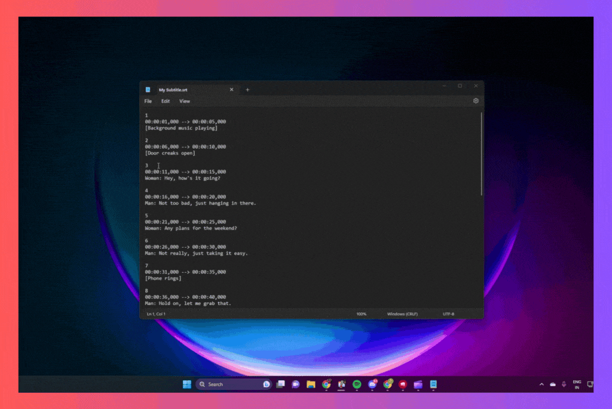Open the OneDrive cloud tray icon
Image resolution: width=612 pixels, height=409 pixels.
pos(553,385)
